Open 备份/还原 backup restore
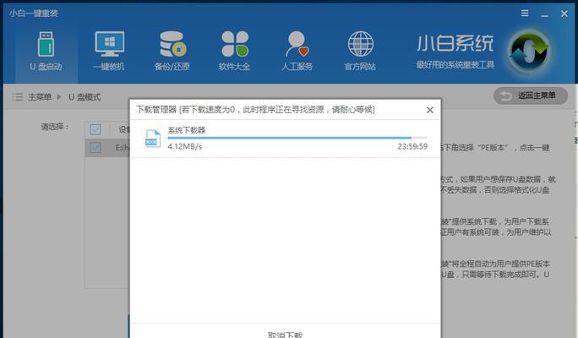The width and height of the screenshot is (578, 338). (172, 52)
